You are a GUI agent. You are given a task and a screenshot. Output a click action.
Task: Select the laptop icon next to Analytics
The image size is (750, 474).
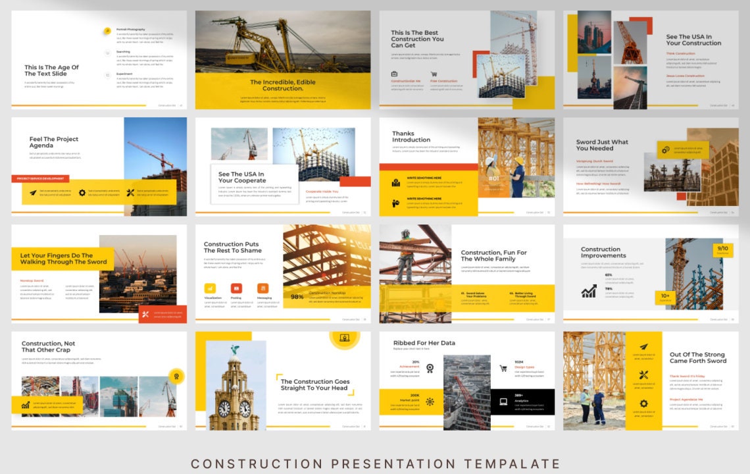click(x=503, y=401)
